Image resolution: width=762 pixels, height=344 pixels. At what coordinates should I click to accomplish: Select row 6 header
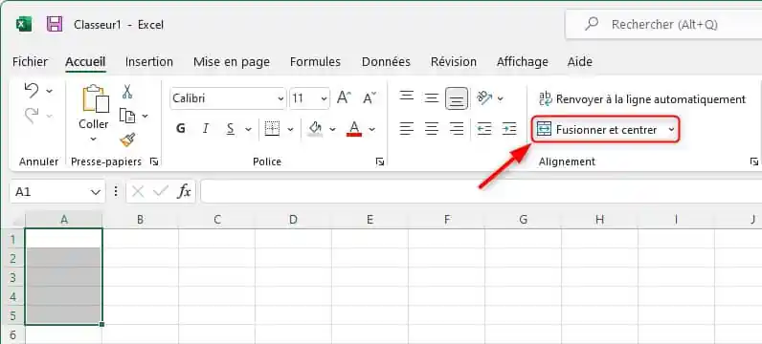tap(12, 334)
